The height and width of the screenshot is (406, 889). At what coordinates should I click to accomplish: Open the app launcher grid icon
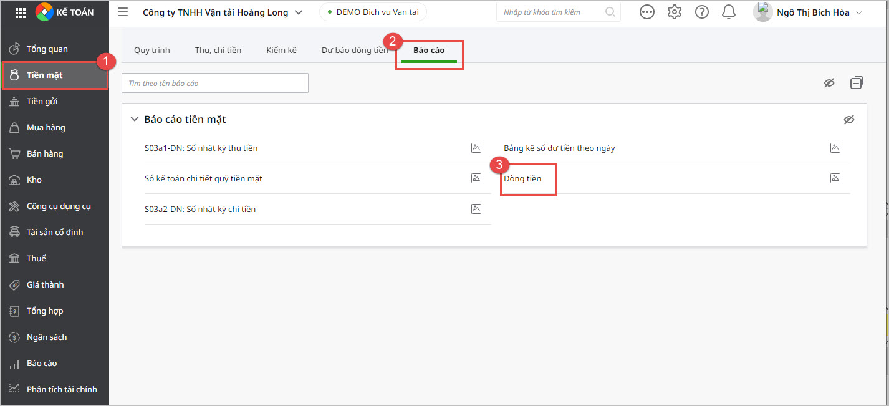tap(20, 12)
